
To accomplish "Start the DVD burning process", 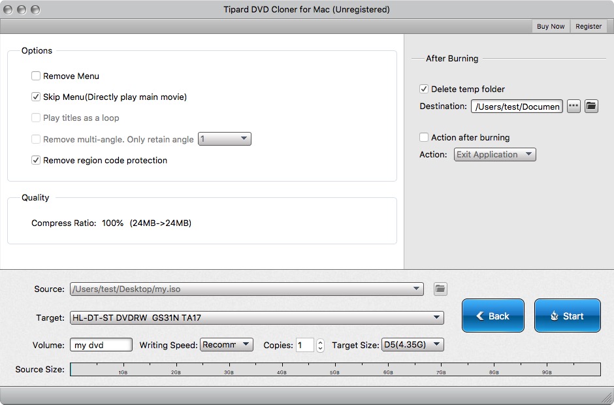I will [x=568, y=316].
